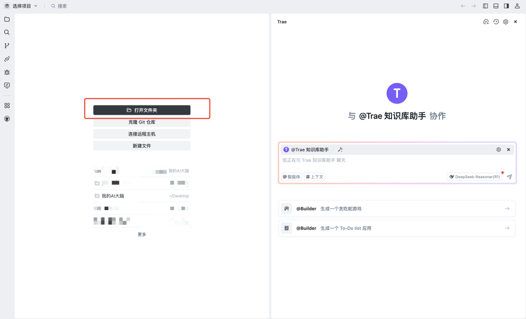Open the remote monitor icon in sidebar
The height and width of the screenshot is (319, 526).
7,86
